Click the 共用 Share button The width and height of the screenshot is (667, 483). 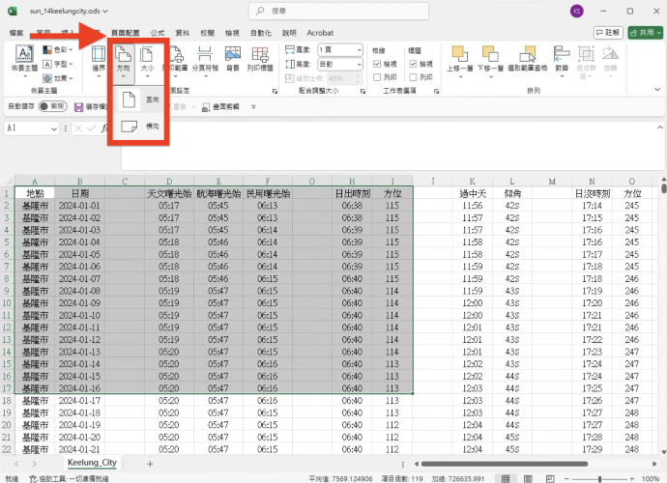tap(646, 32)
